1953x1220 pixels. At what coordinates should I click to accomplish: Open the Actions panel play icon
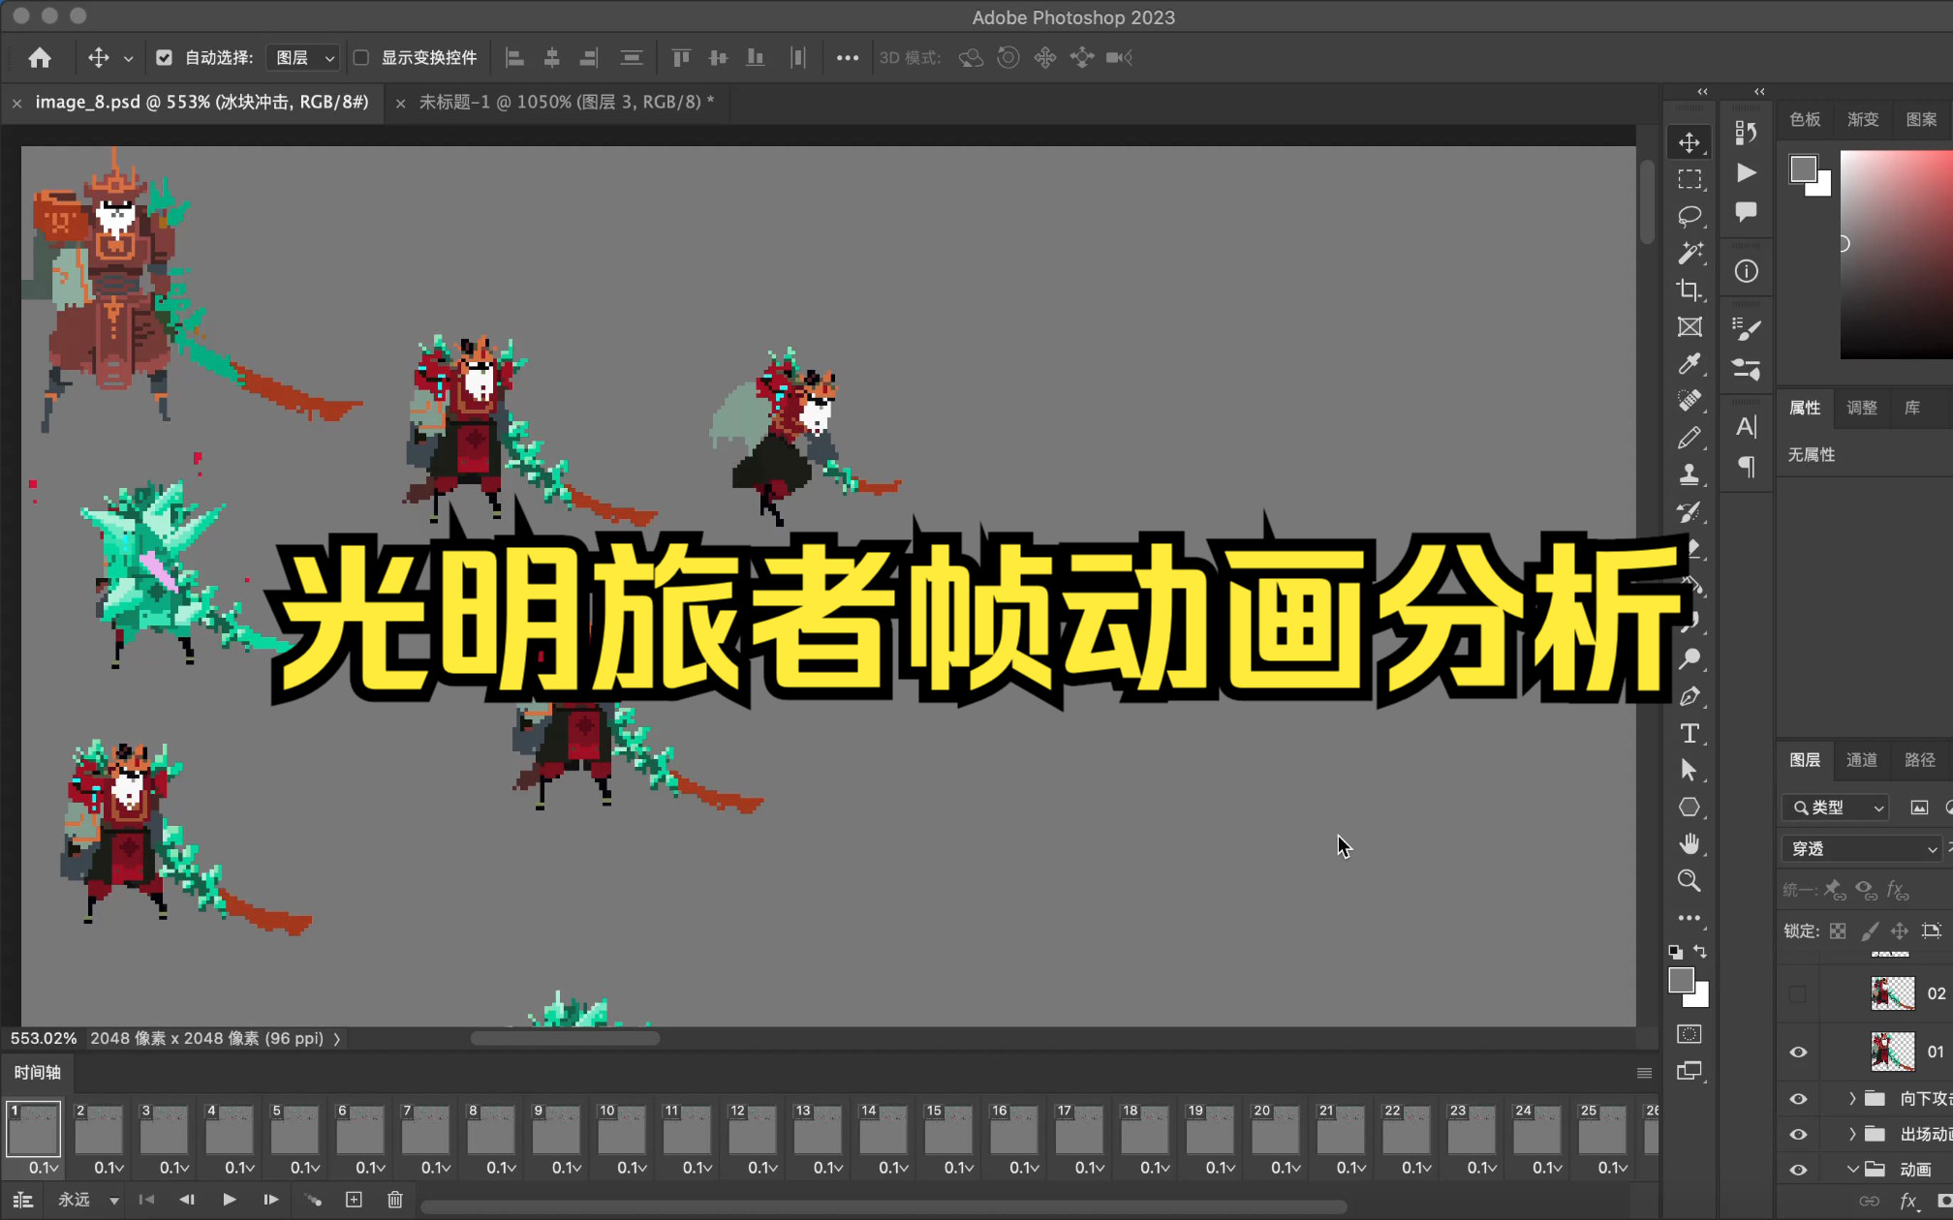[x=1746, y=172]
